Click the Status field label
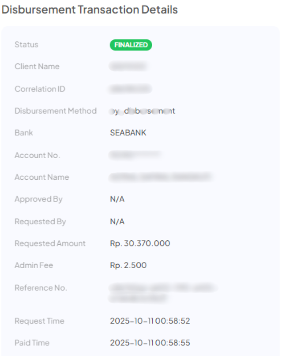The height and width of the screenshot is (356, 282). [x=26, y=45]
